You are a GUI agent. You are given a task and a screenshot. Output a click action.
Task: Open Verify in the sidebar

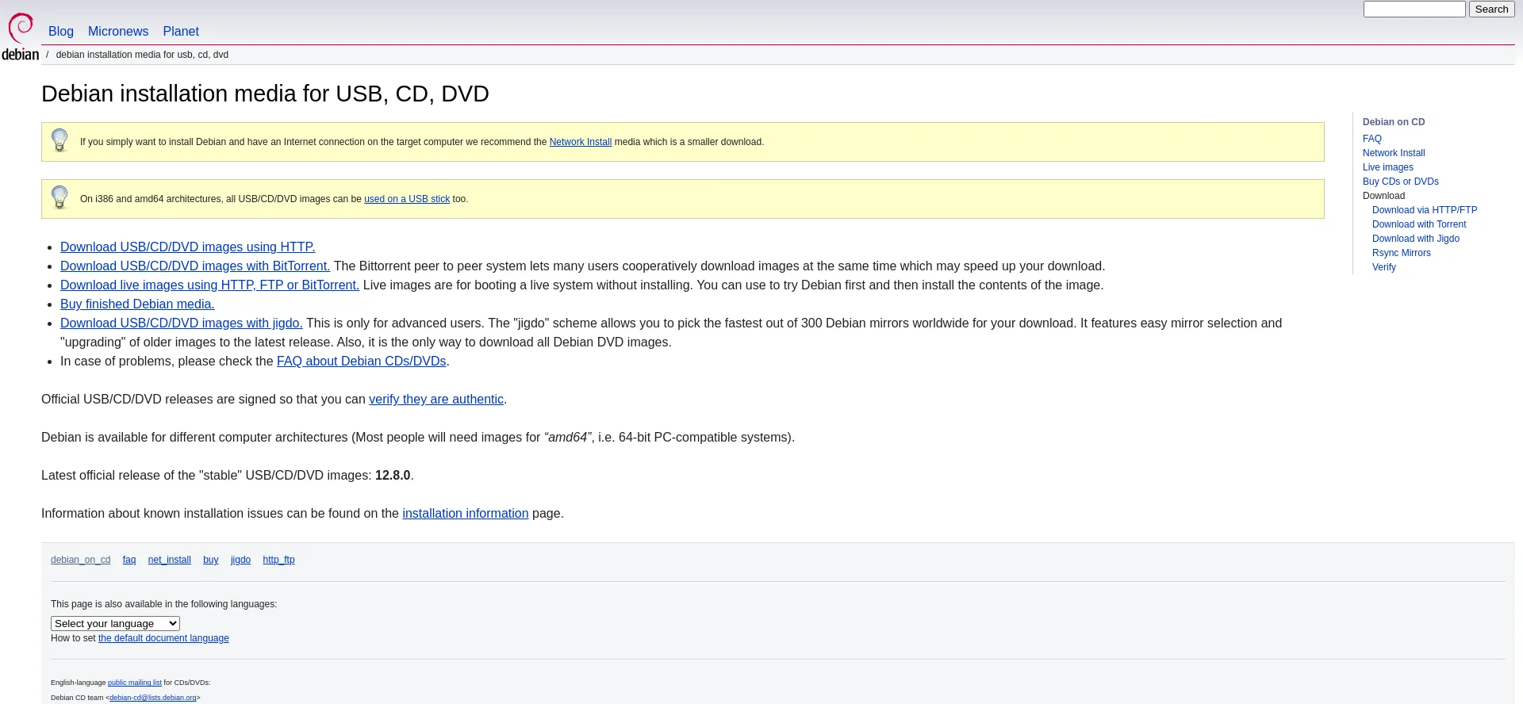click(1384, 267)
